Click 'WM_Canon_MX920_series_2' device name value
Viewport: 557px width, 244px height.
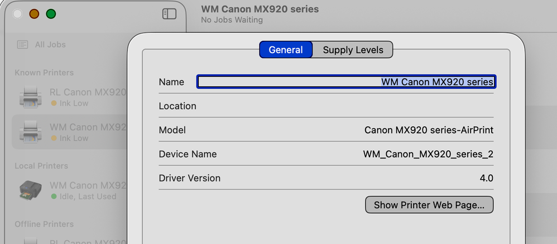coord(428,155)
